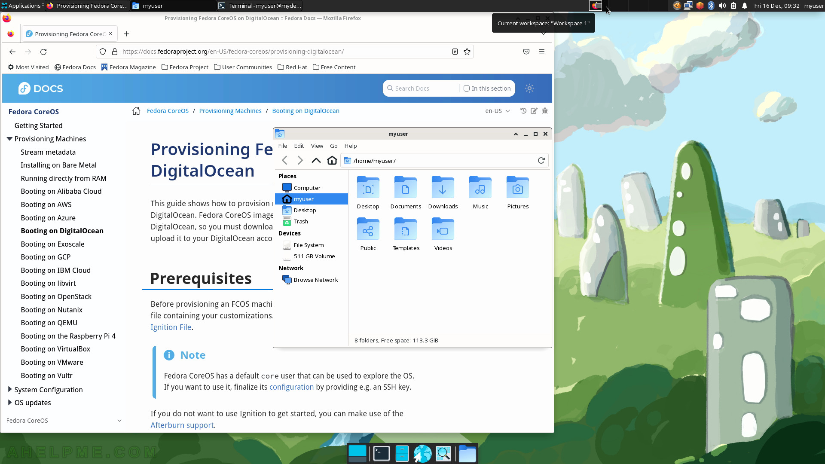The height and width of the screenshot is (464, 825).
Task: Go to parent folder in file manager
Action: point(316,160)
